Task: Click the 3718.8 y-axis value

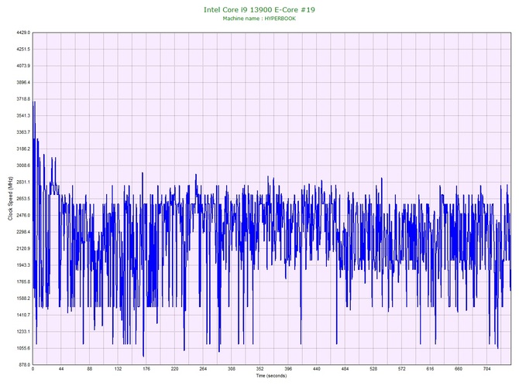Action: [x=23, y=99]
